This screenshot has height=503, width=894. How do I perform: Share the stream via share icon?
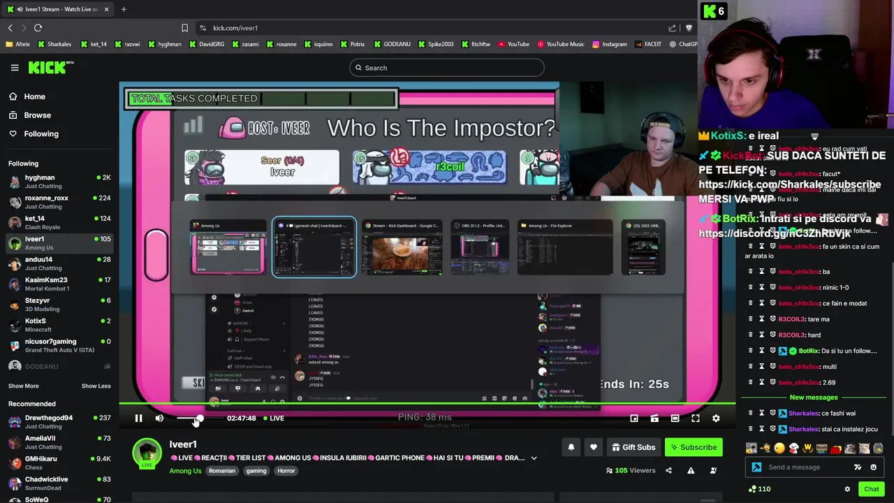(x=668, y=470)
